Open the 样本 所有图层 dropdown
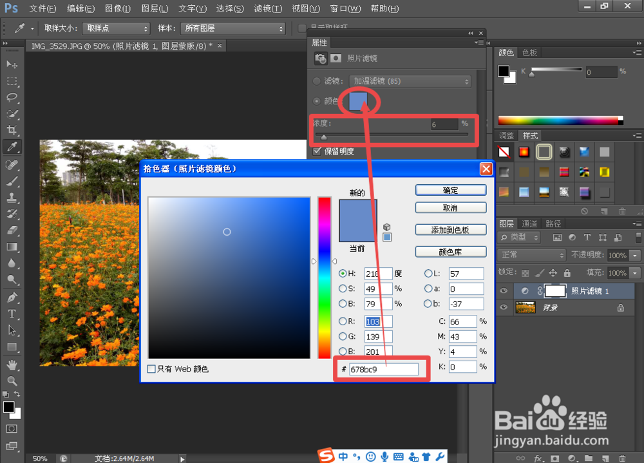 tap(233, 28)
